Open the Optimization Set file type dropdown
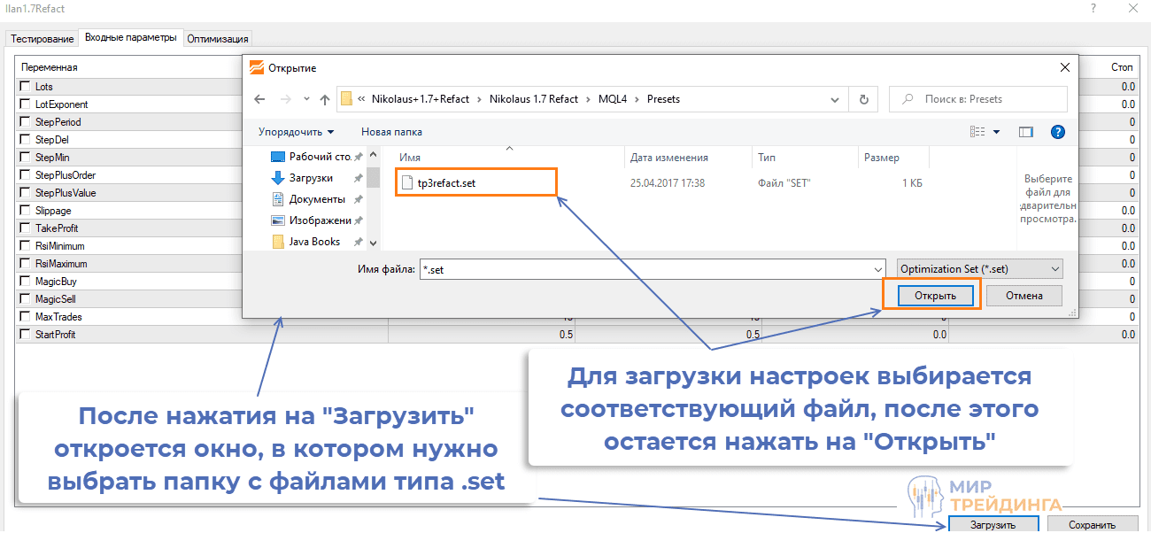Viewport: 1151px width, 533px height. click(979, 269)
